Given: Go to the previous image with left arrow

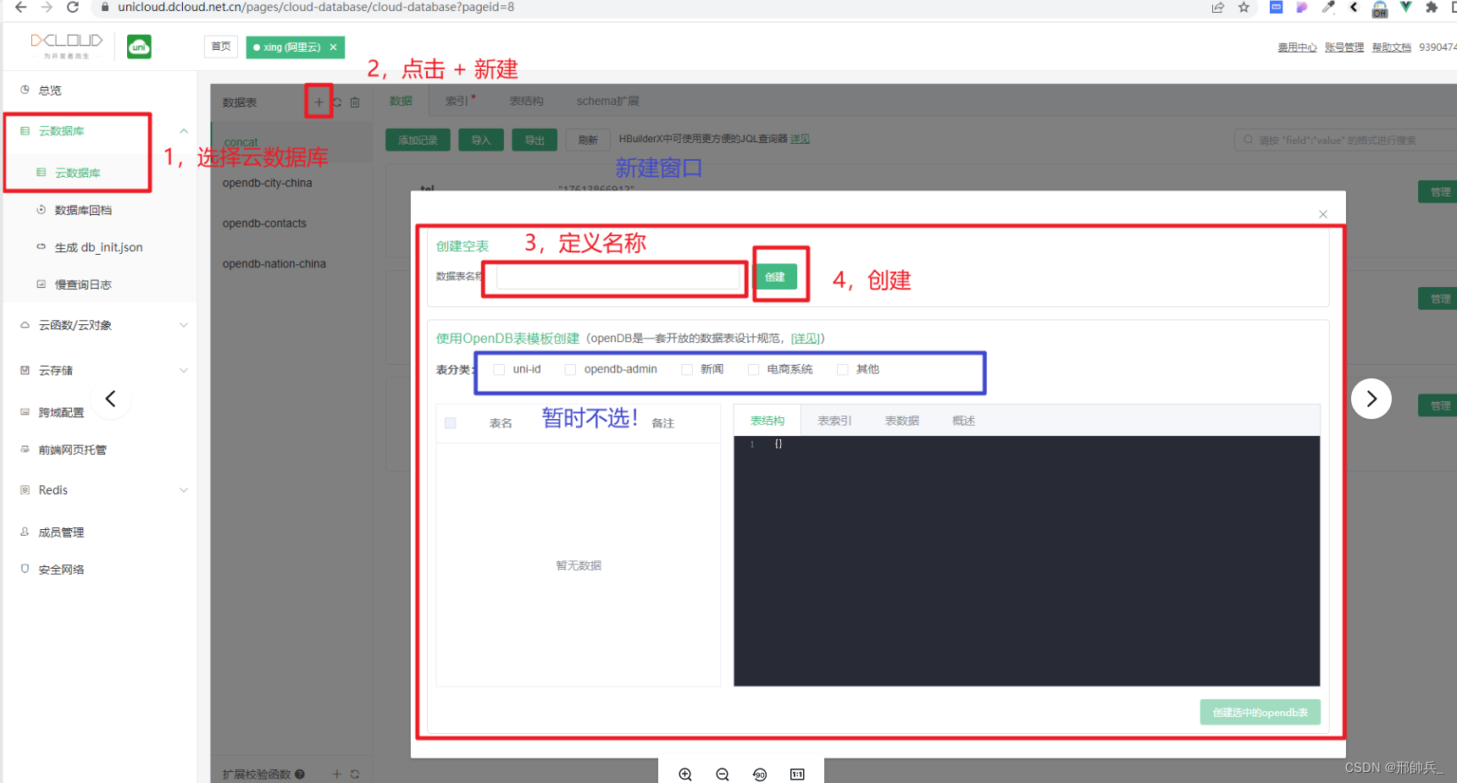Looking at the screenshot, I should tap(110, 399).
